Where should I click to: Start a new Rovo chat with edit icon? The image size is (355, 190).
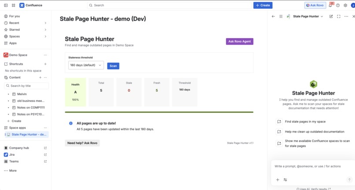331,16
